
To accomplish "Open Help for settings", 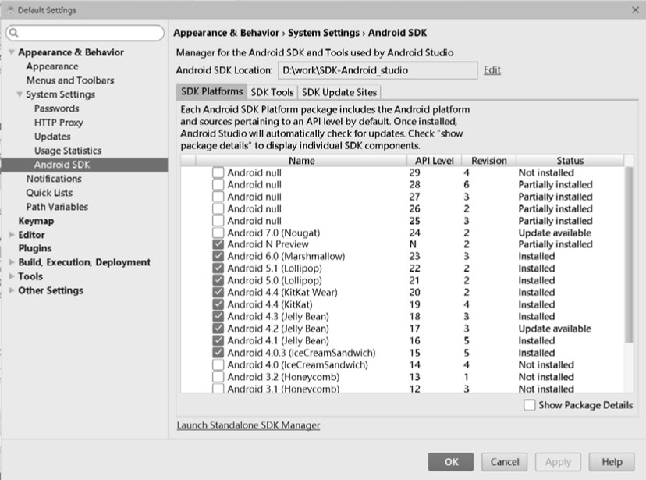I will (612, 462).
